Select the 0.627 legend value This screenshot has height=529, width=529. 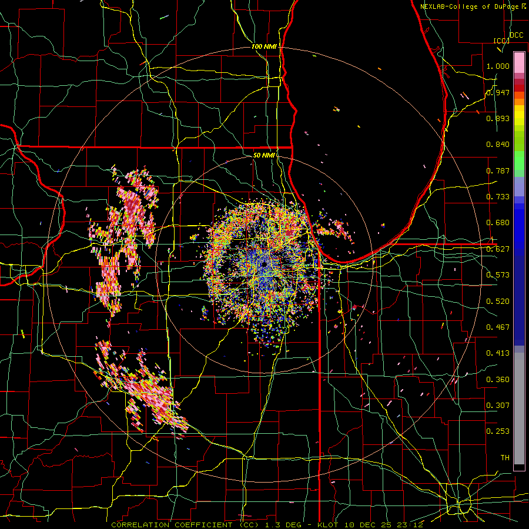point(498,249)
